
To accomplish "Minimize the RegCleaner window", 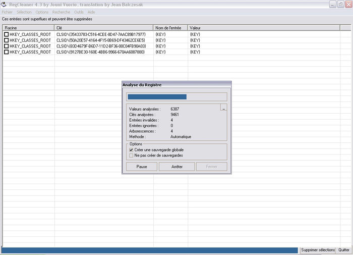I will pyautogui.click(x=333, y=4).
